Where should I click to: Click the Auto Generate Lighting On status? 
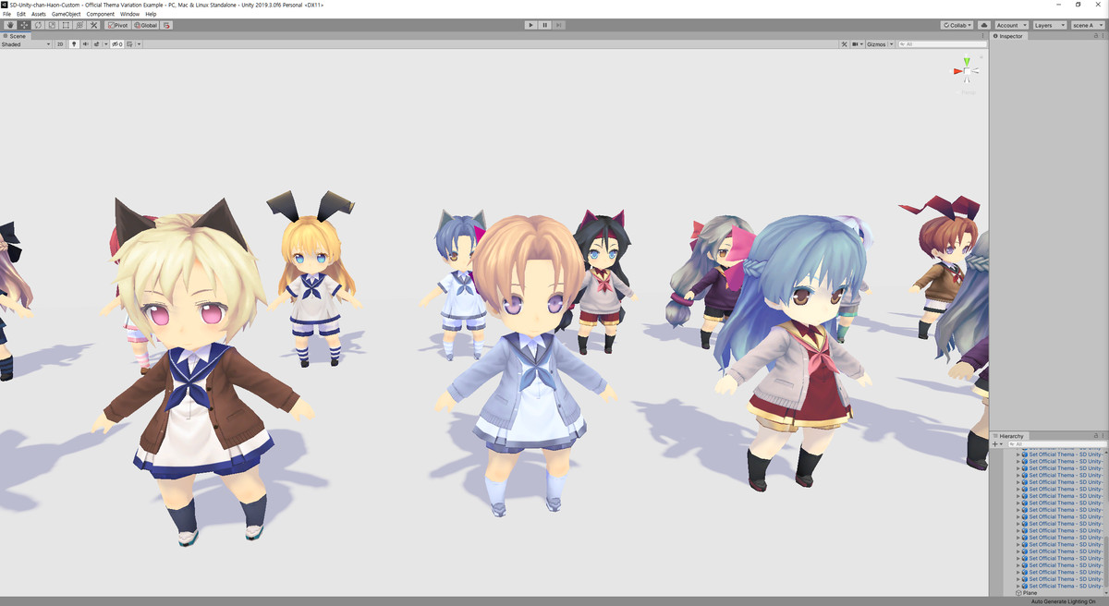pos(1063,601)
